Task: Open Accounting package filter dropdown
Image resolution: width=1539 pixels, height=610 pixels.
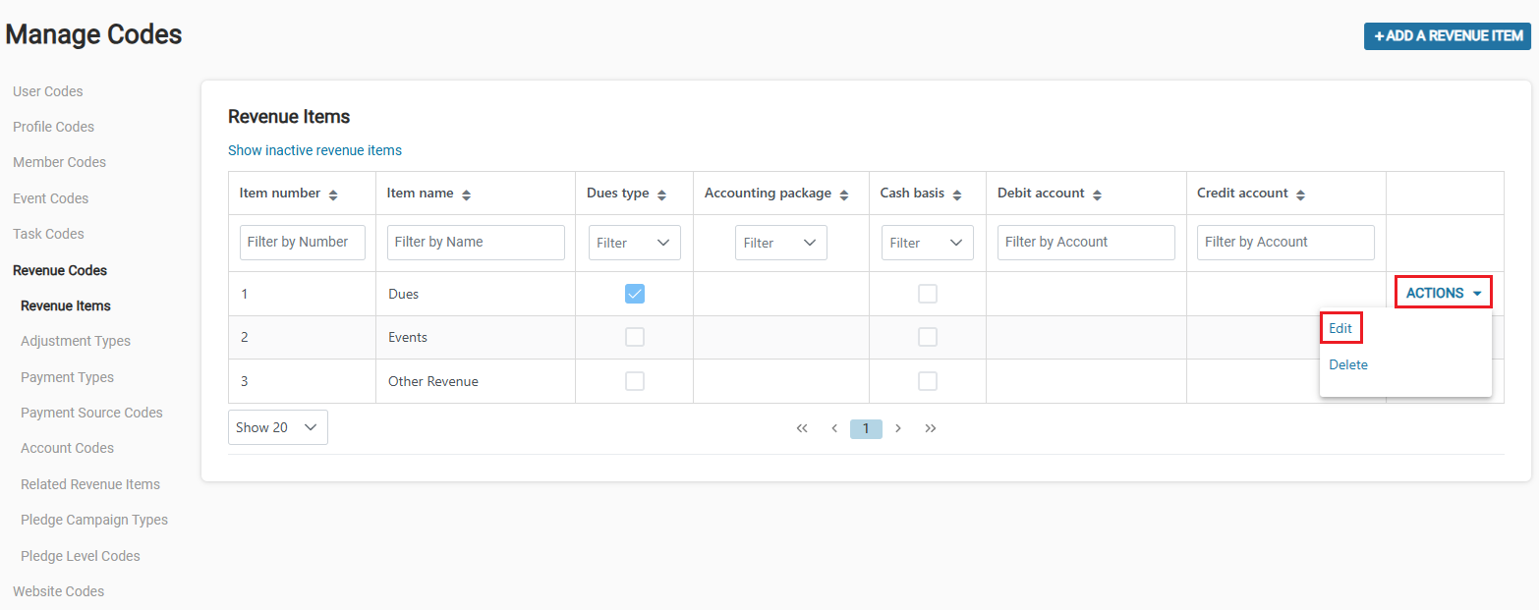Action: (781, 243)
